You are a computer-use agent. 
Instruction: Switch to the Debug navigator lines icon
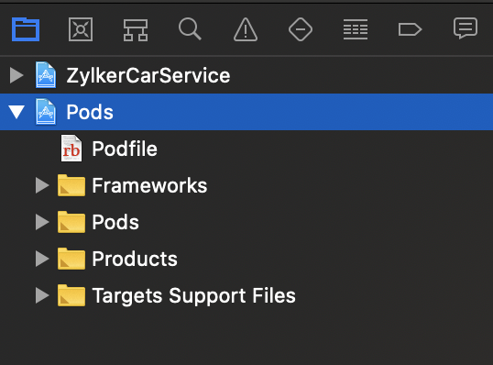point(356,29)
